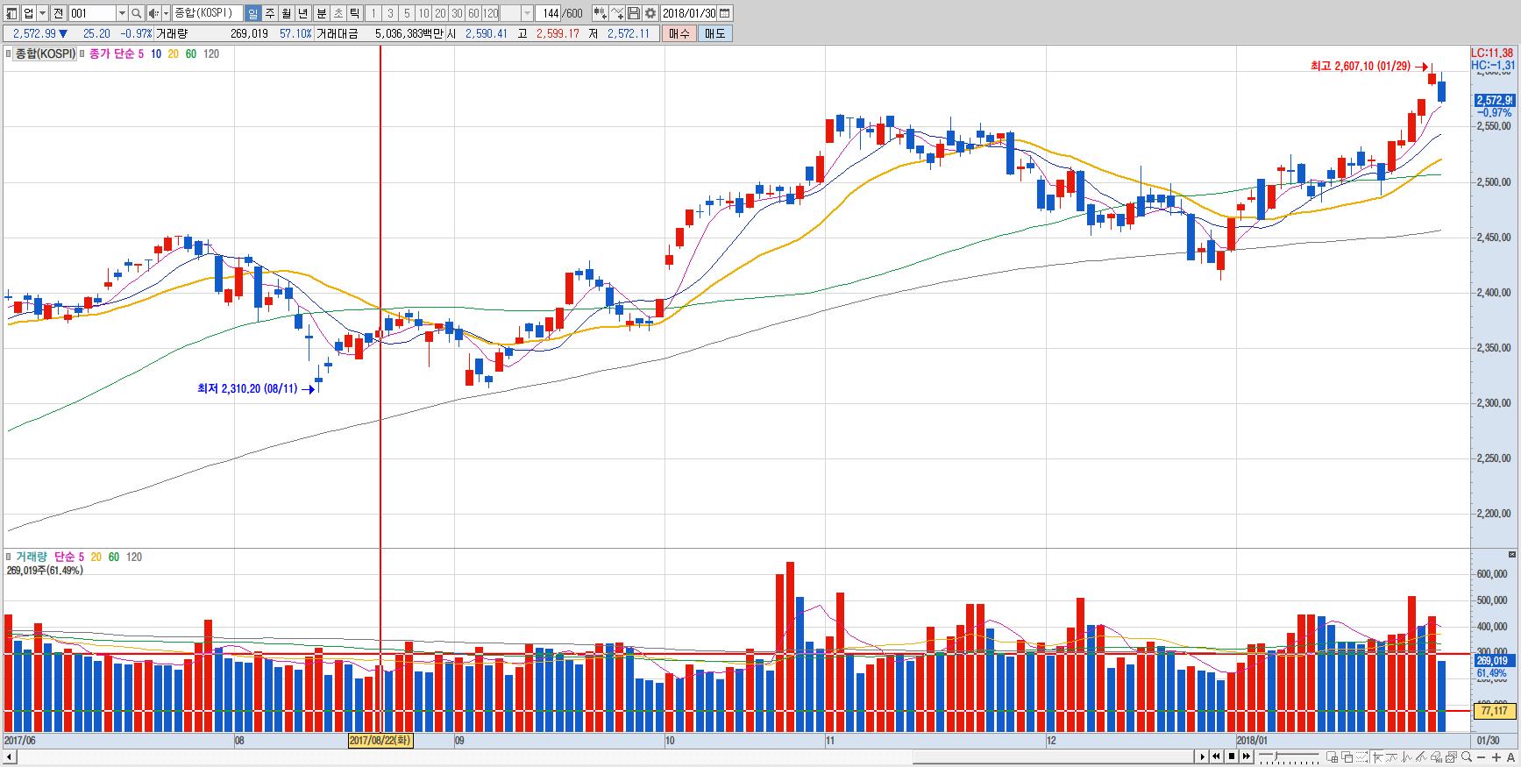1521x767 pixels.
Task: Click the magnifier search icon beside code 001
Action: point(137,13)
